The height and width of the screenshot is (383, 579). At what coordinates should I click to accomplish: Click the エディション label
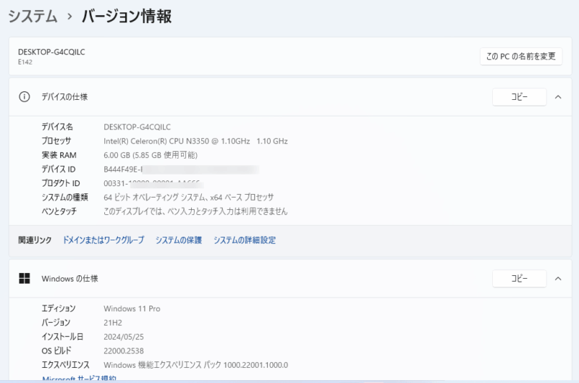click(59, 308)
